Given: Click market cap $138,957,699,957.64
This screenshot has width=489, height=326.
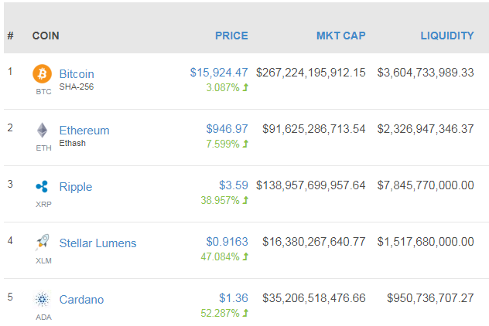Looking at the screenshot, I should pyautogui.click(x=310, y=185).
